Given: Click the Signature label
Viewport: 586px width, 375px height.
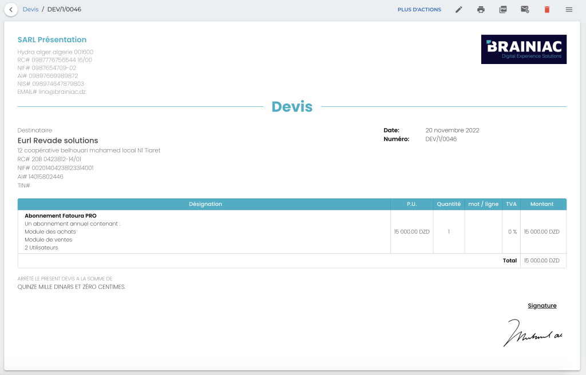Looking at the screenshot, I should pyautogui.click(x=542, y=306).
